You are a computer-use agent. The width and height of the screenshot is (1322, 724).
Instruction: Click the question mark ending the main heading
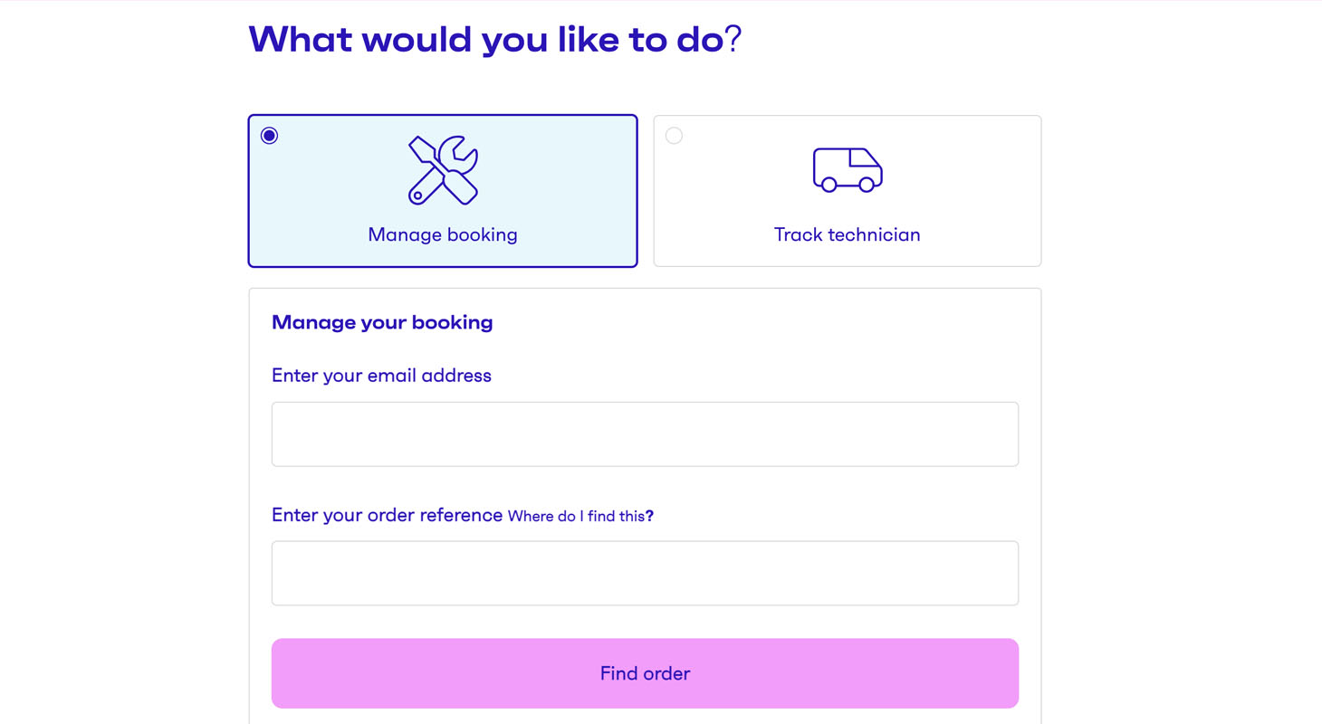[734, 39]
